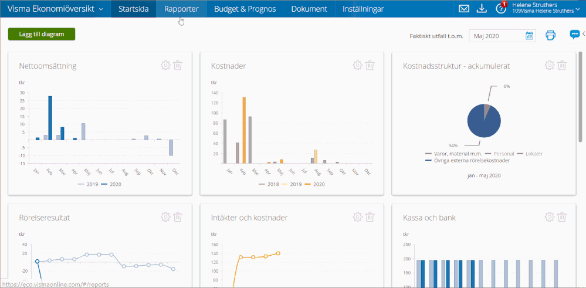Click the Intäkter och kostnader title
586x288 pixels.
click(x=249, y=218)
